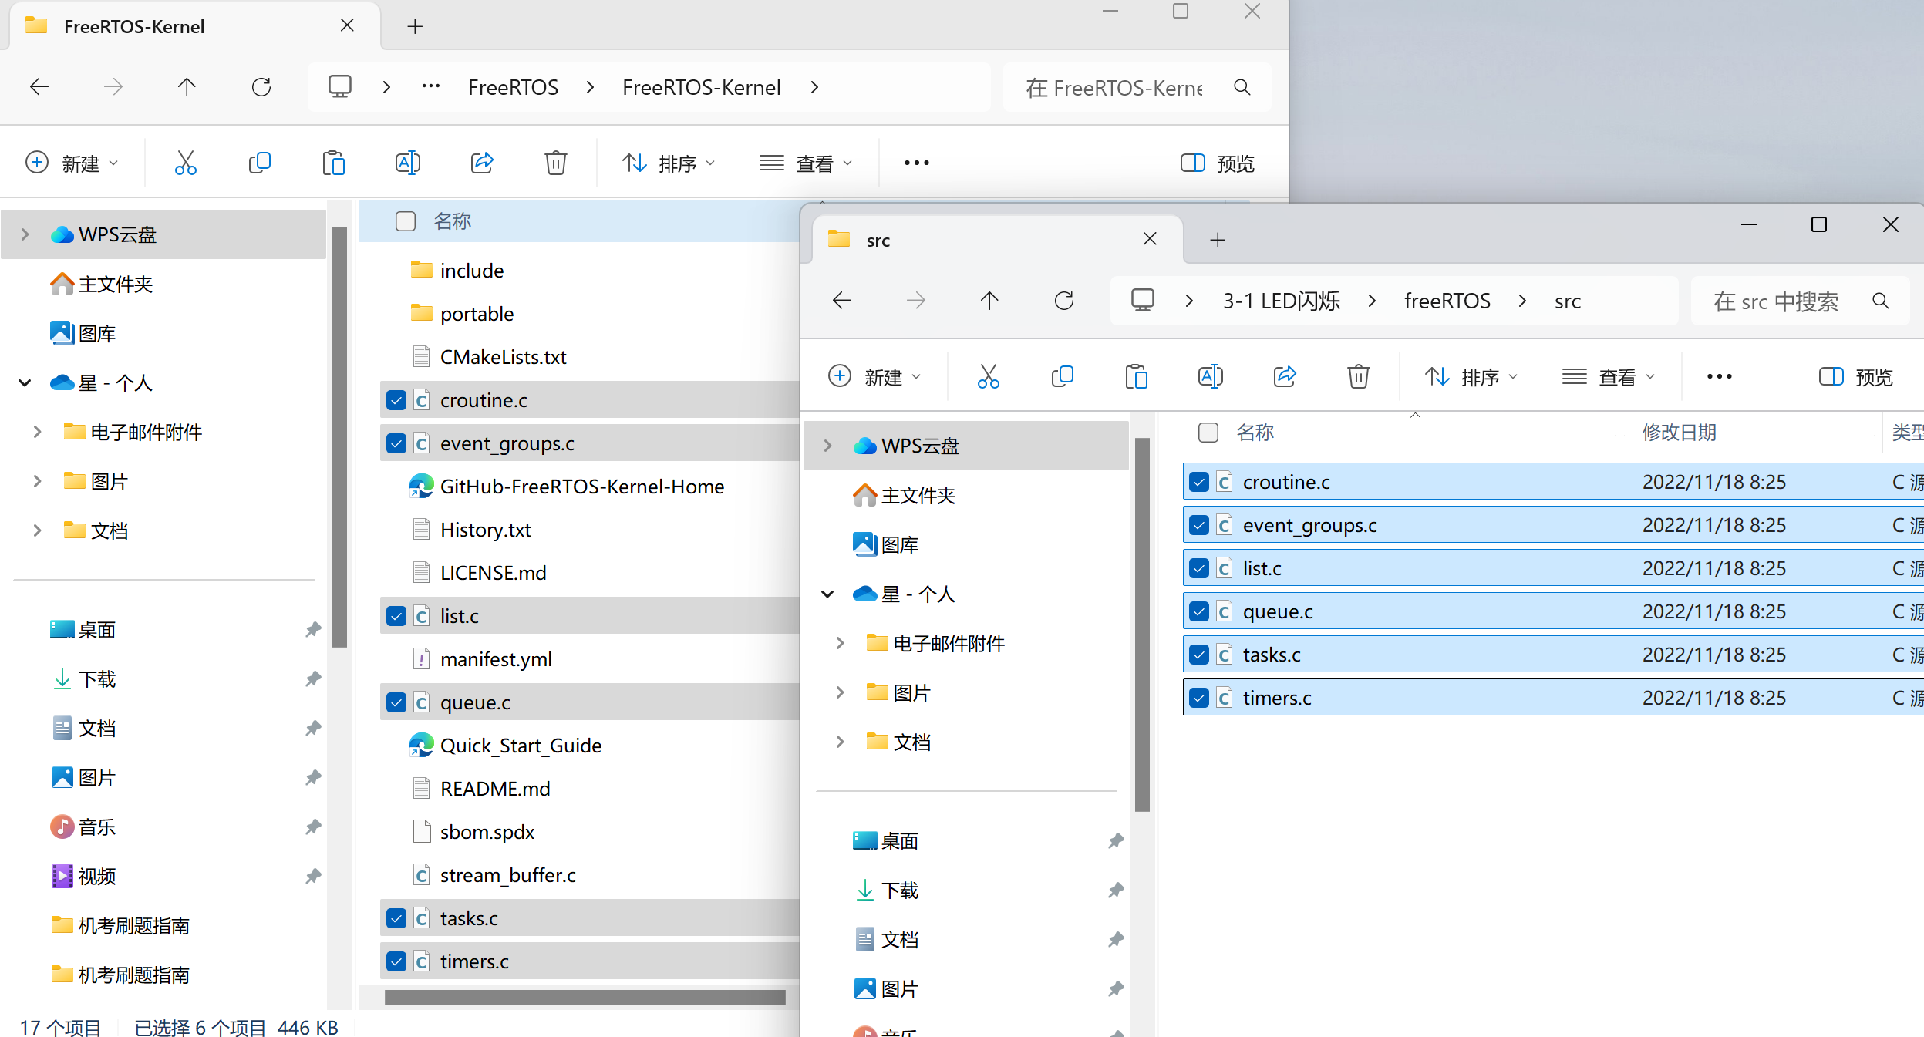The height and width of the screenshot is (1037, 1924).
Task: Refresh the FreeRTOS-Kernel window
Action: 261,86
